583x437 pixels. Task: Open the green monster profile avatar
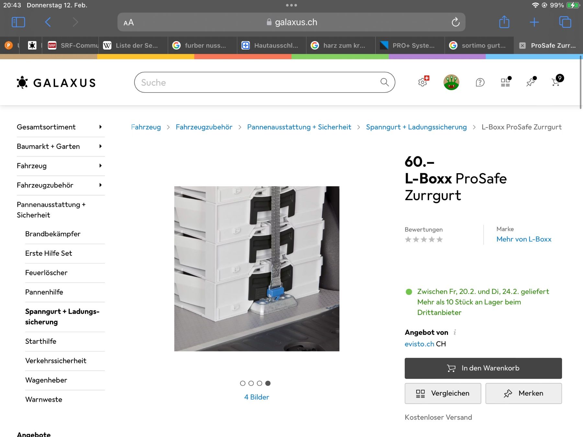coord(451,82)
